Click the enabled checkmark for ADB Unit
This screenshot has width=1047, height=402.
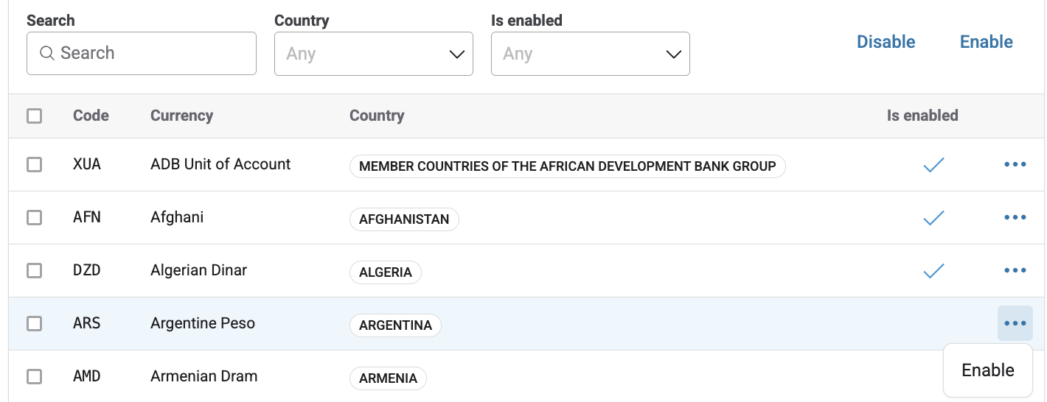click(933, 165)
